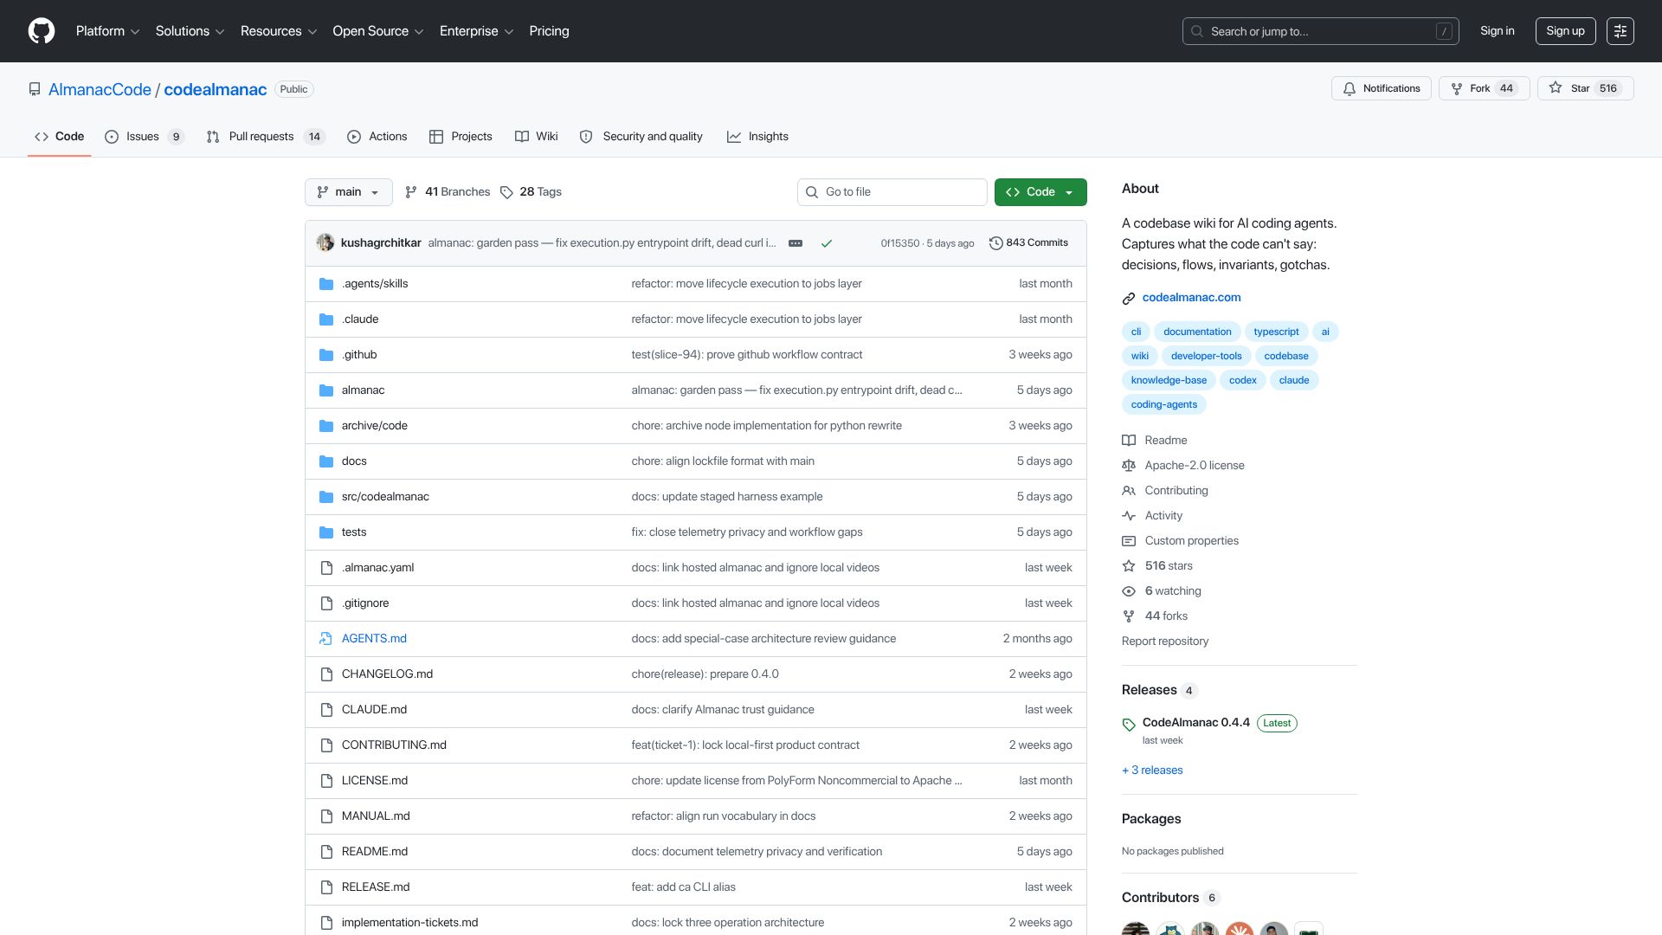Star the codealmanac repository
Viewport: 1662px width, 935px height.
coord(1586,88)
